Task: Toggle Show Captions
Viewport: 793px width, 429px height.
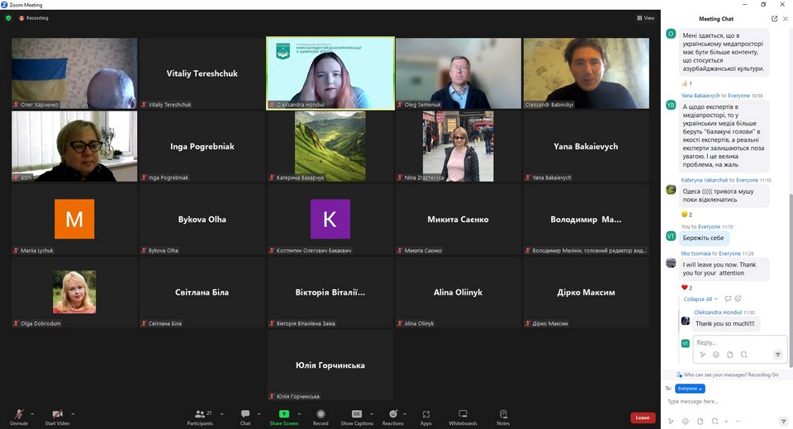Action: [x=357, y=416]
